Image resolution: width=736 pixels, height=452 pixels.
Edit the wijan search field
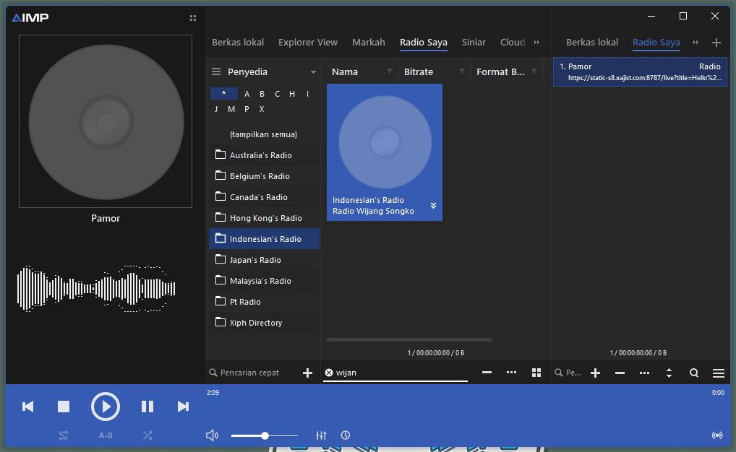(x=401, y=373)
